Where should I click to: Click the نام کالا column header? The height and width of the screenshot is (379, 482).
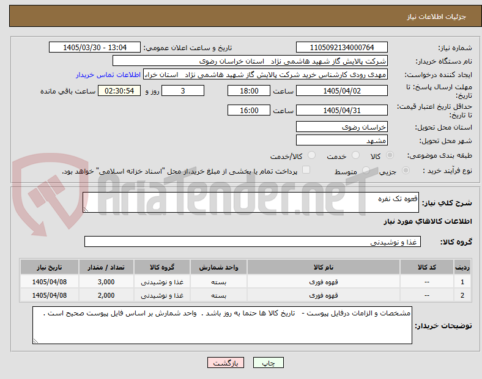point(324,267)
